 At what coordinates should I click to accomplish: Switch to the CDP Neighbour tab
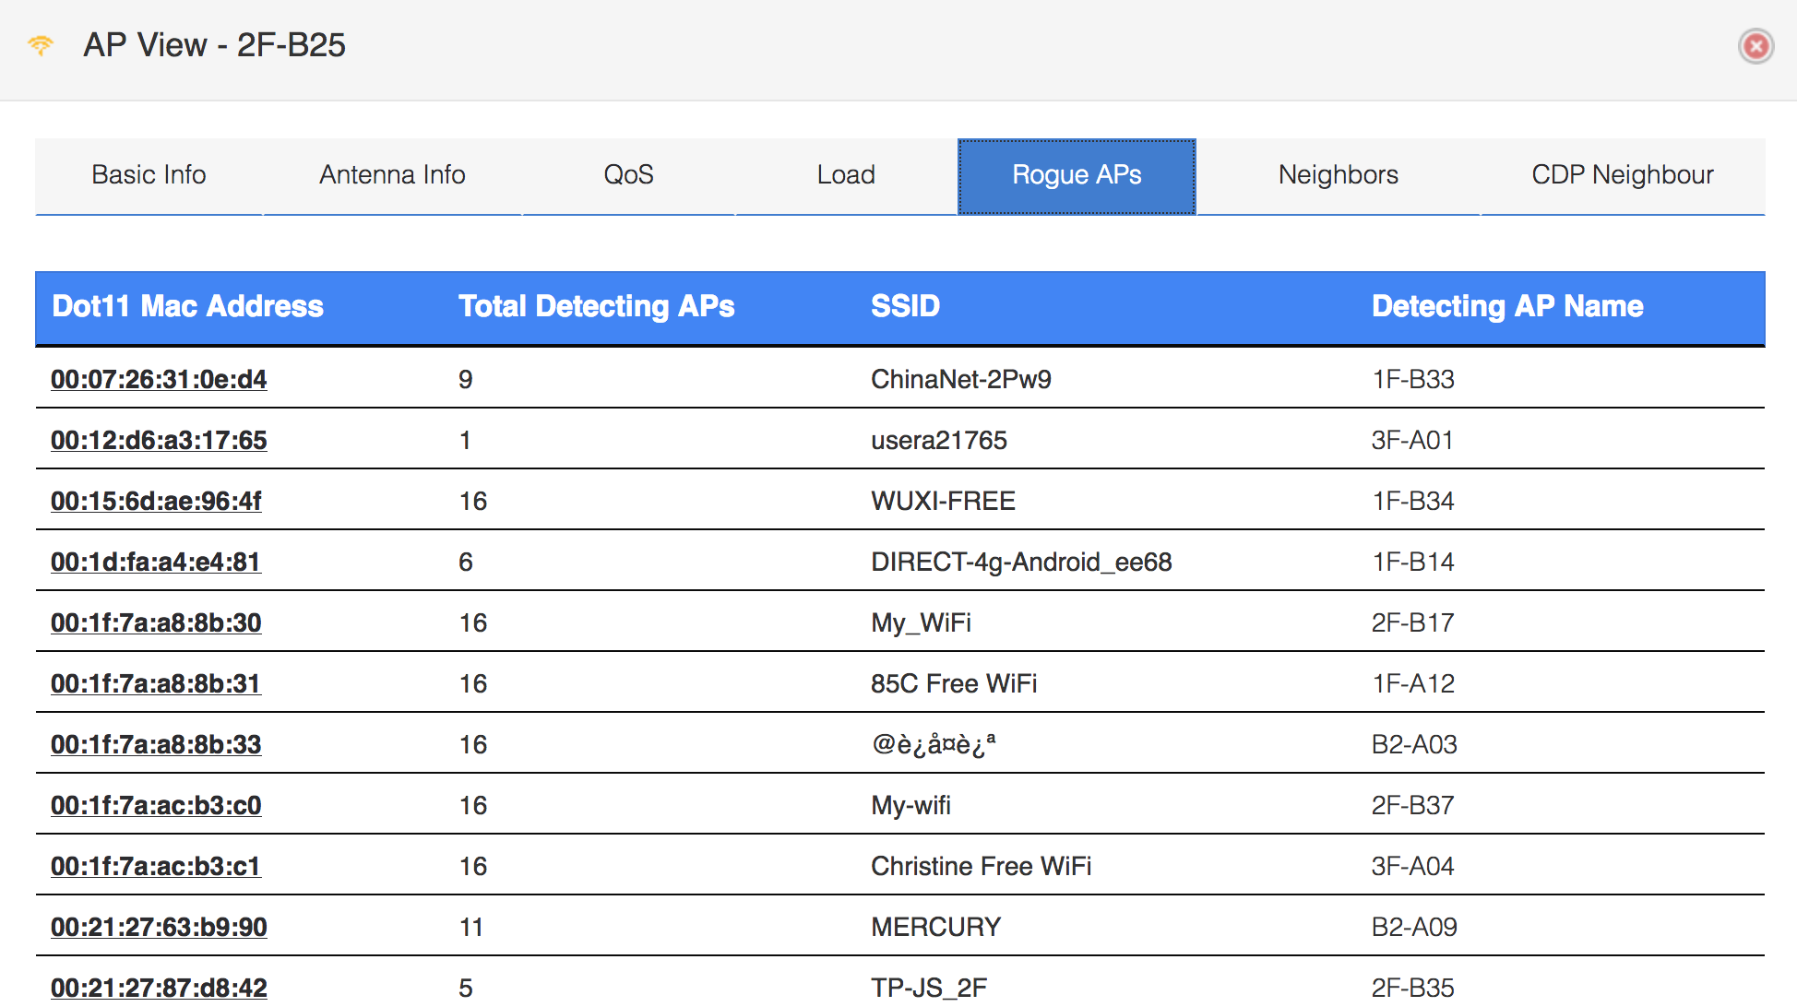pos(1623,175)
